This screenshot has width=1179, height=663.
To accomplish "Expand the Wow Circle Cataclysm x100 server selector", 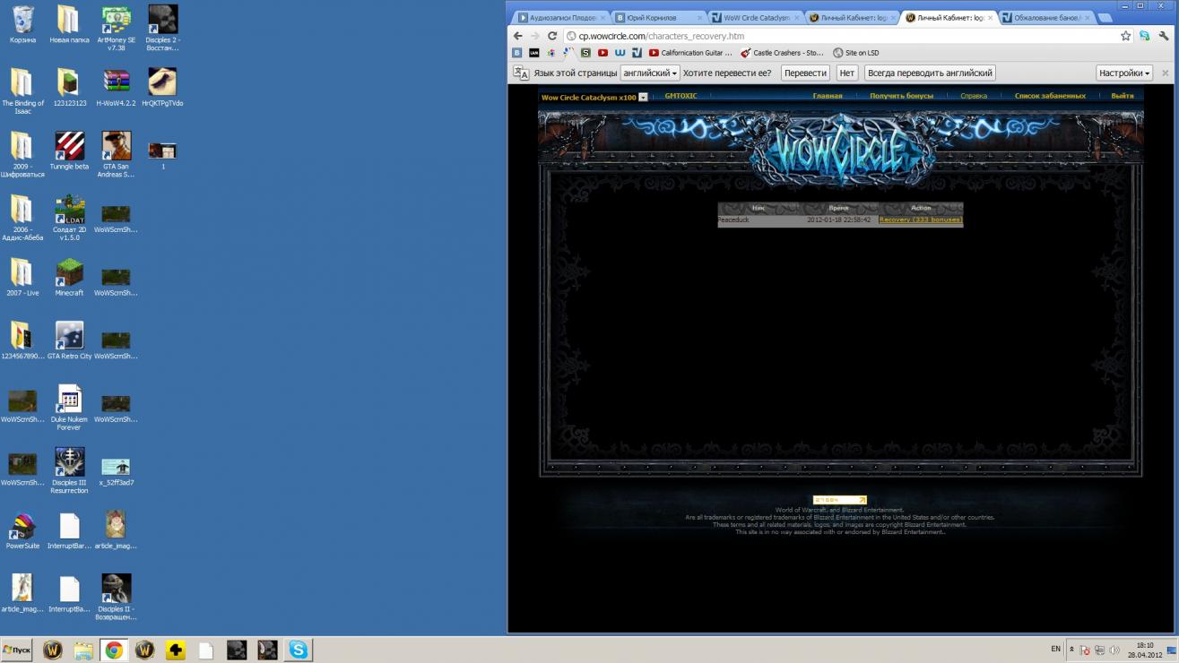I will [643, 97].
